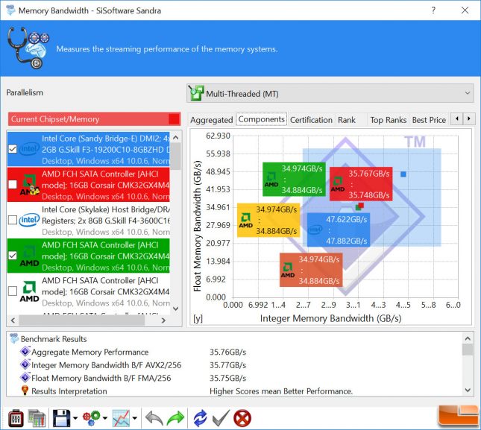The width and height of the screenshot is (481, 430).
Task: Confirm with the grey checkmark icon
Action: click(221, 418)
